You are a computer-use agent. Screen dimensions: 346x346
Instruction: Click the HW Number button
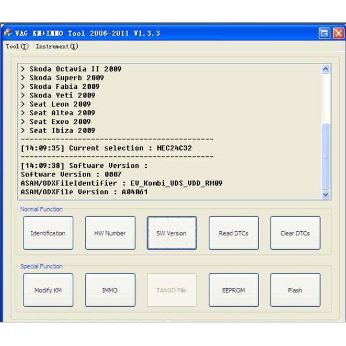110,234
